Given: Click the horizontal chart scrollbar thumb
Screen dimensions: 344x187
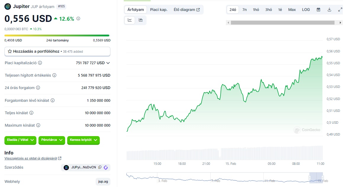Looking at the screenshot, I should coord(282,22).
